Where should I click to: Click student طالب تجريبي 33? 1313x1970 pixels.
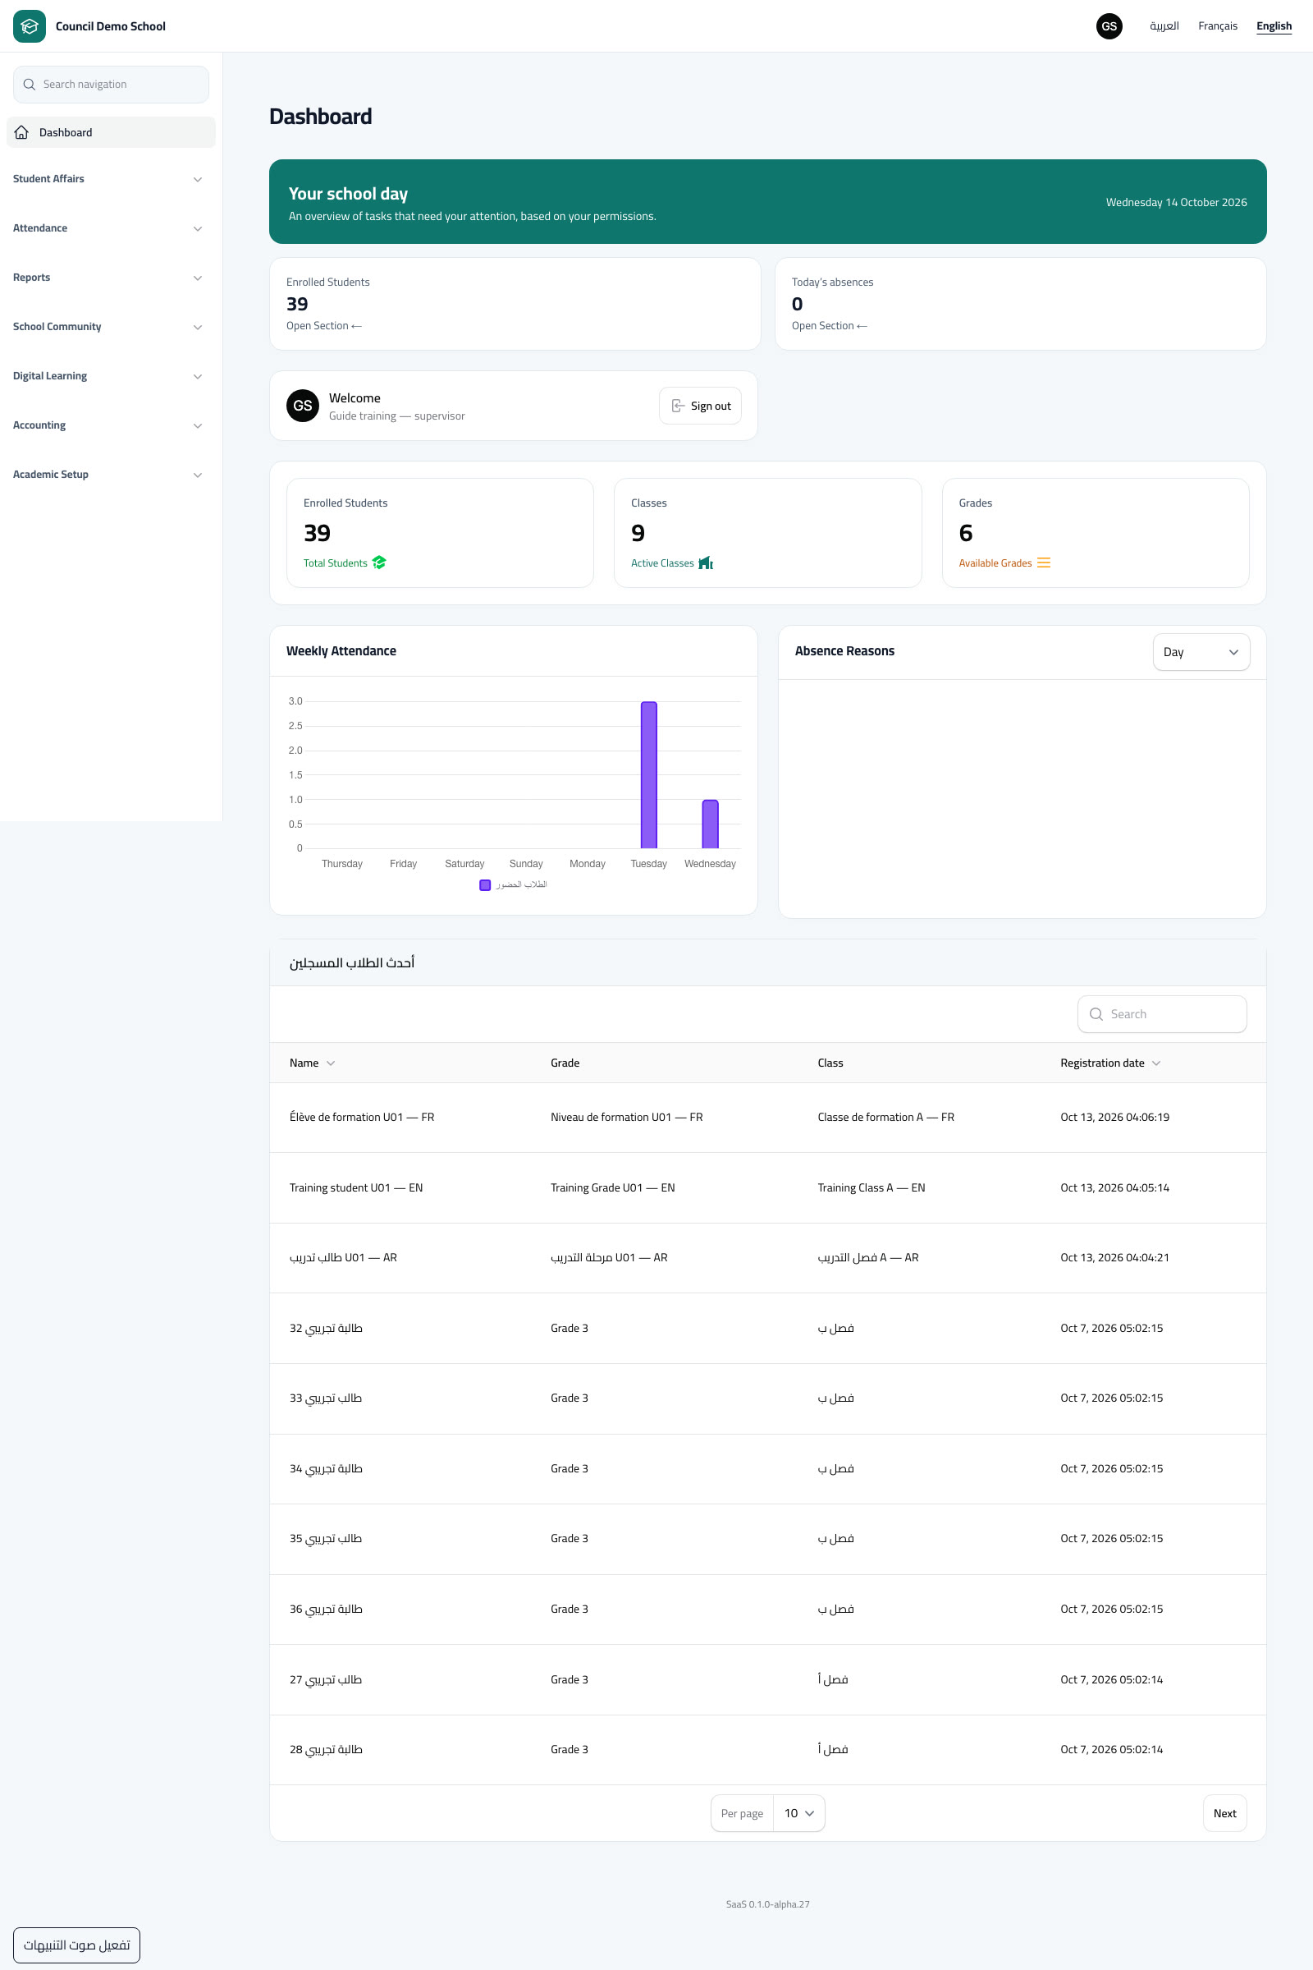pyautogui.click(x=326, y=1398)
